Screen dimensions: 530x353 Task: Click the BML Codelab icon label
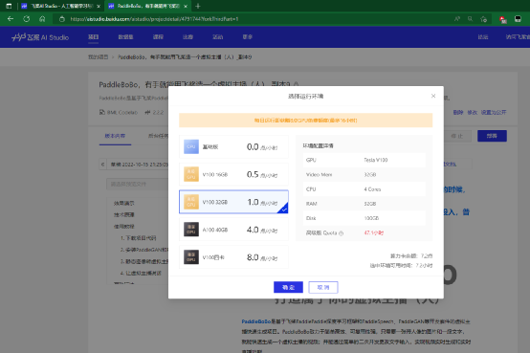pos(119,112)
